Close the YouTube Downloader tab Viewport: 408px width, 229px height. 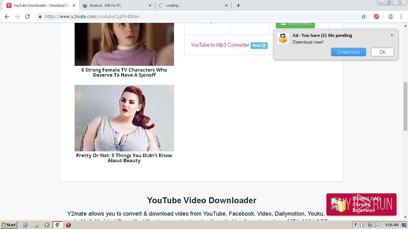pos(74,5)
